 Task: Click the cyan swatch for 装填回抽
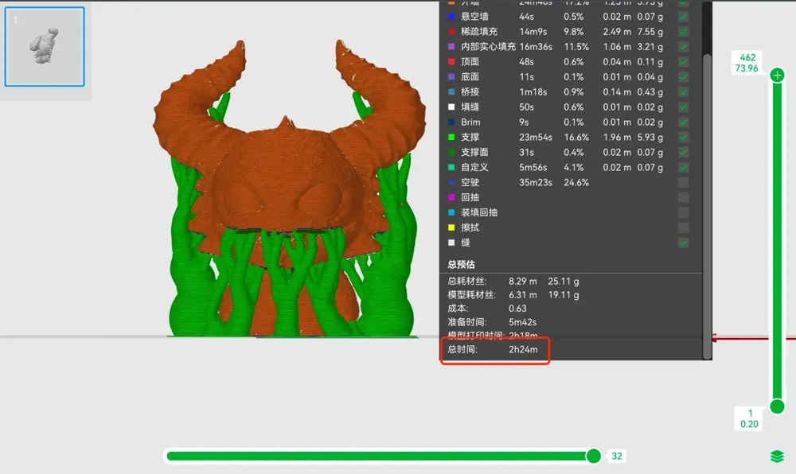[x=451, y=212]
